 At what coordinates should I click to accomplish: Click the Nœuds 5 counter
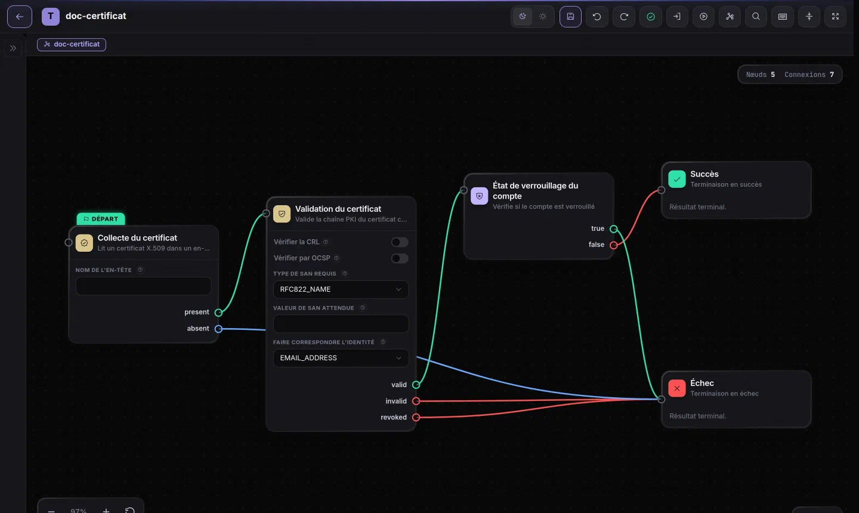click(761, 75)
